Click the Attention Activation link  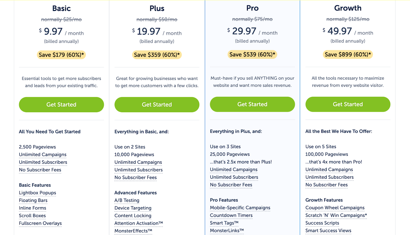click(x=138, y=223)
